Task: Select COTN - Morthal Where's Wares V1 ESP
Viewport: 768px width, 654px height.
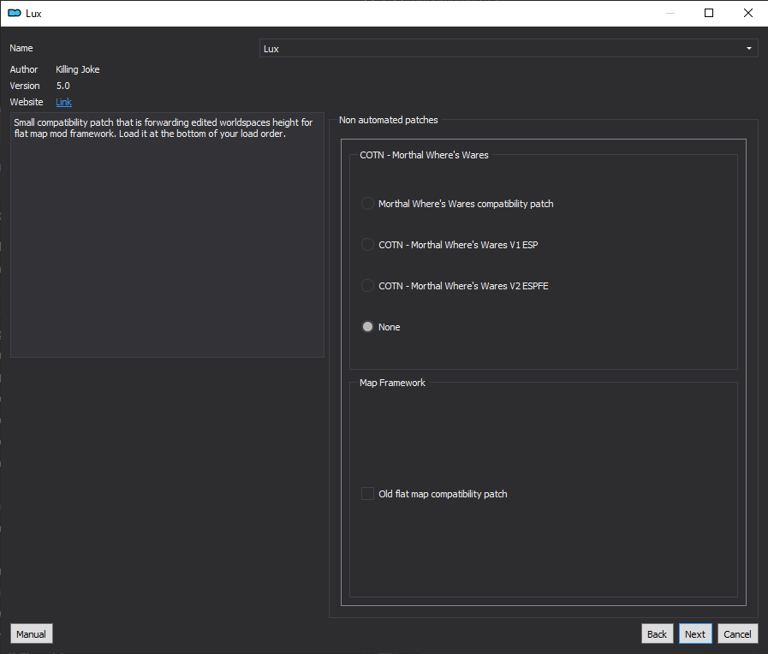Action: pos(449,245)
